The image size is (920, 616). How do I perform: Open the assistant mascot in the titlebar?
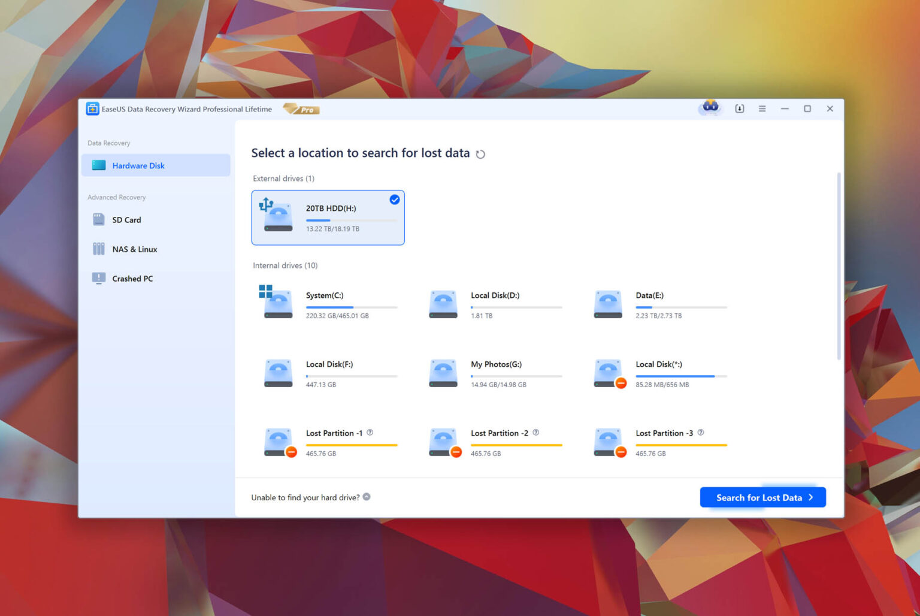click(x=710, y=108)
